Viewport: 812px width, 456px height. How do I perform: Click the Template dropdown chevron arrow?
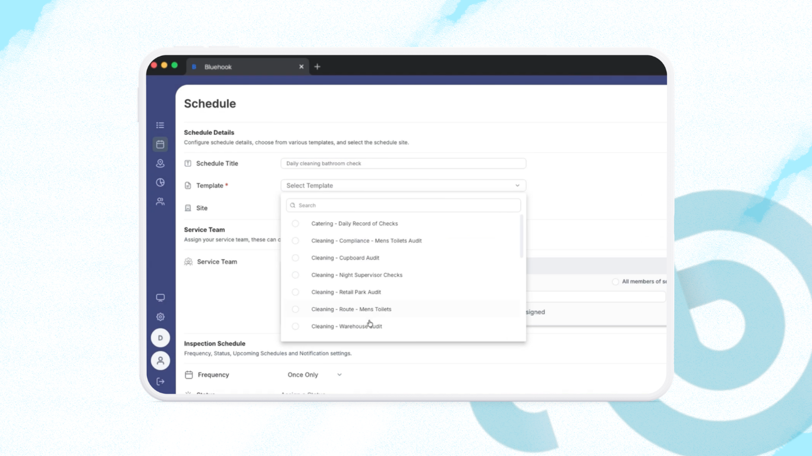[x=518, y=186]
